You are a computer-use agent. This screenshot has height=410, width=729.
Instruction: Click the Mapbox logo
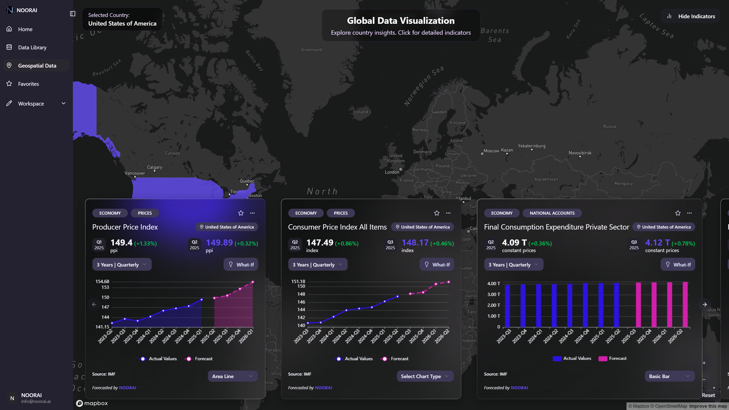tap(92, 403)
